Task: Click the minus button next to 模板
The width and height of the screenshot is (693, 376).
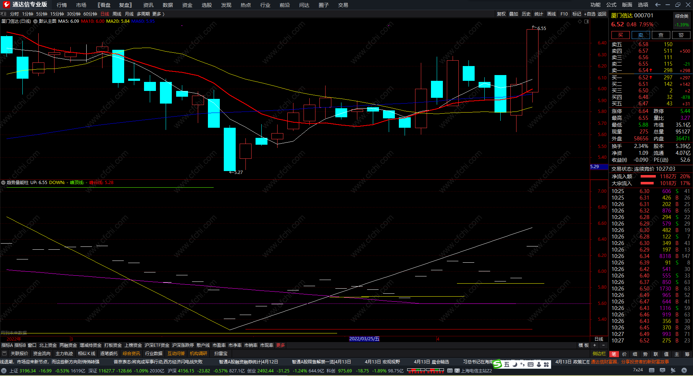Action: pyautogui.click(x=603, y=345)
